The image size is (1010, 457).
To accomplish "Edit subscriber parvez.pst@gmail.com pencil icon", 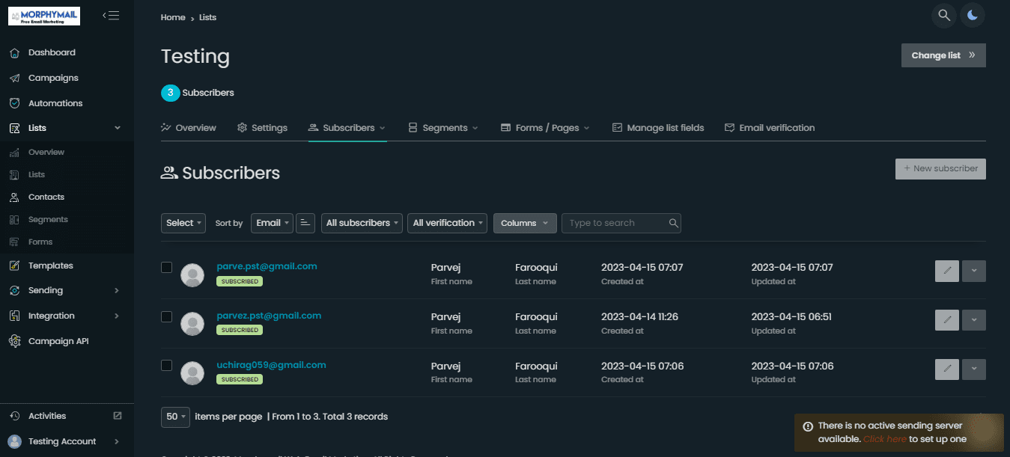I will [947, 320].
